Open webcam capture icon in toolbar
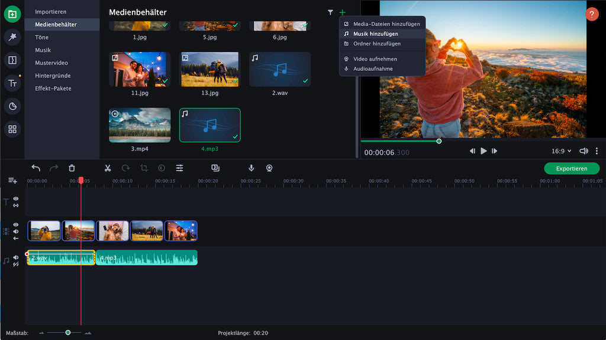The image size is (606, 340). (269, 168)
